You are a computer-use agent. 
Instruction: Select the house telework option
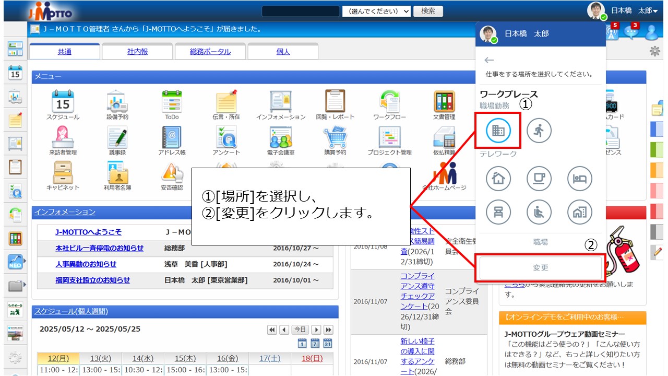pyautogui.click(x=498, y=179)
